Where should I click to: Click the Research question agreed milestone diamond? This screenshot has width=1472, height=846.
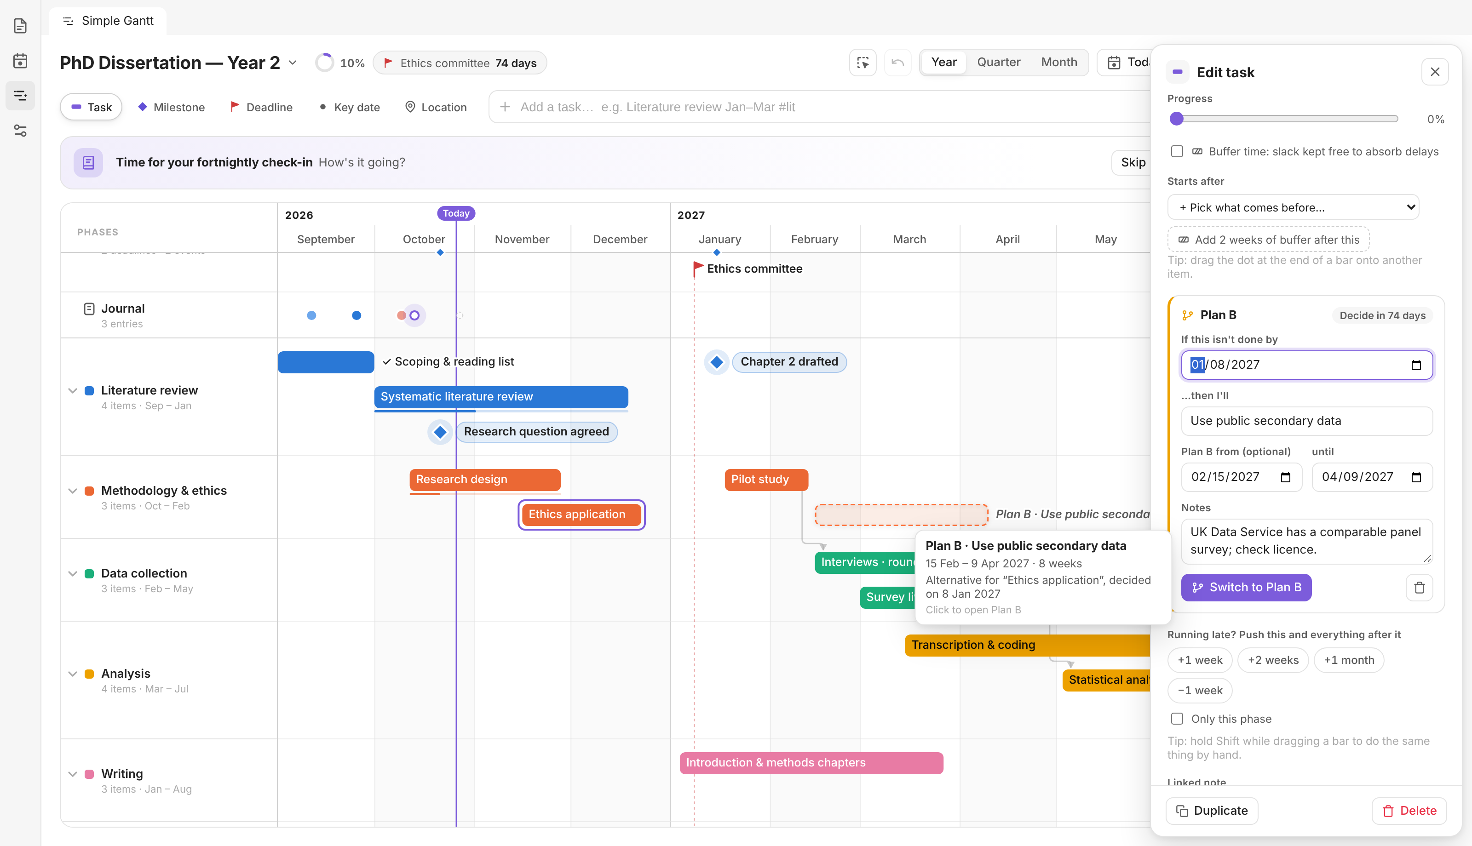tap(440, 432)
